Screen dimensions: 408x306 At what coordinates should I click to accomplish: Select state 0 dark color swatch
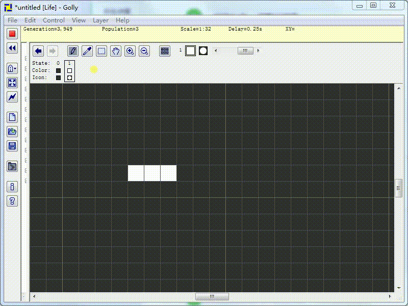pyautogui.click(x=58, y=70)
